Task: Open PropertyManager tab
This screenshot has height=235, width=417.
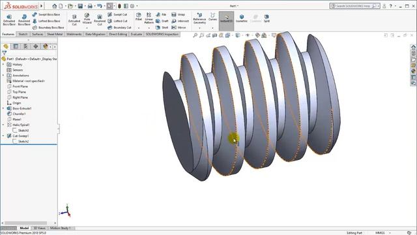Action: tap(16, 46)
